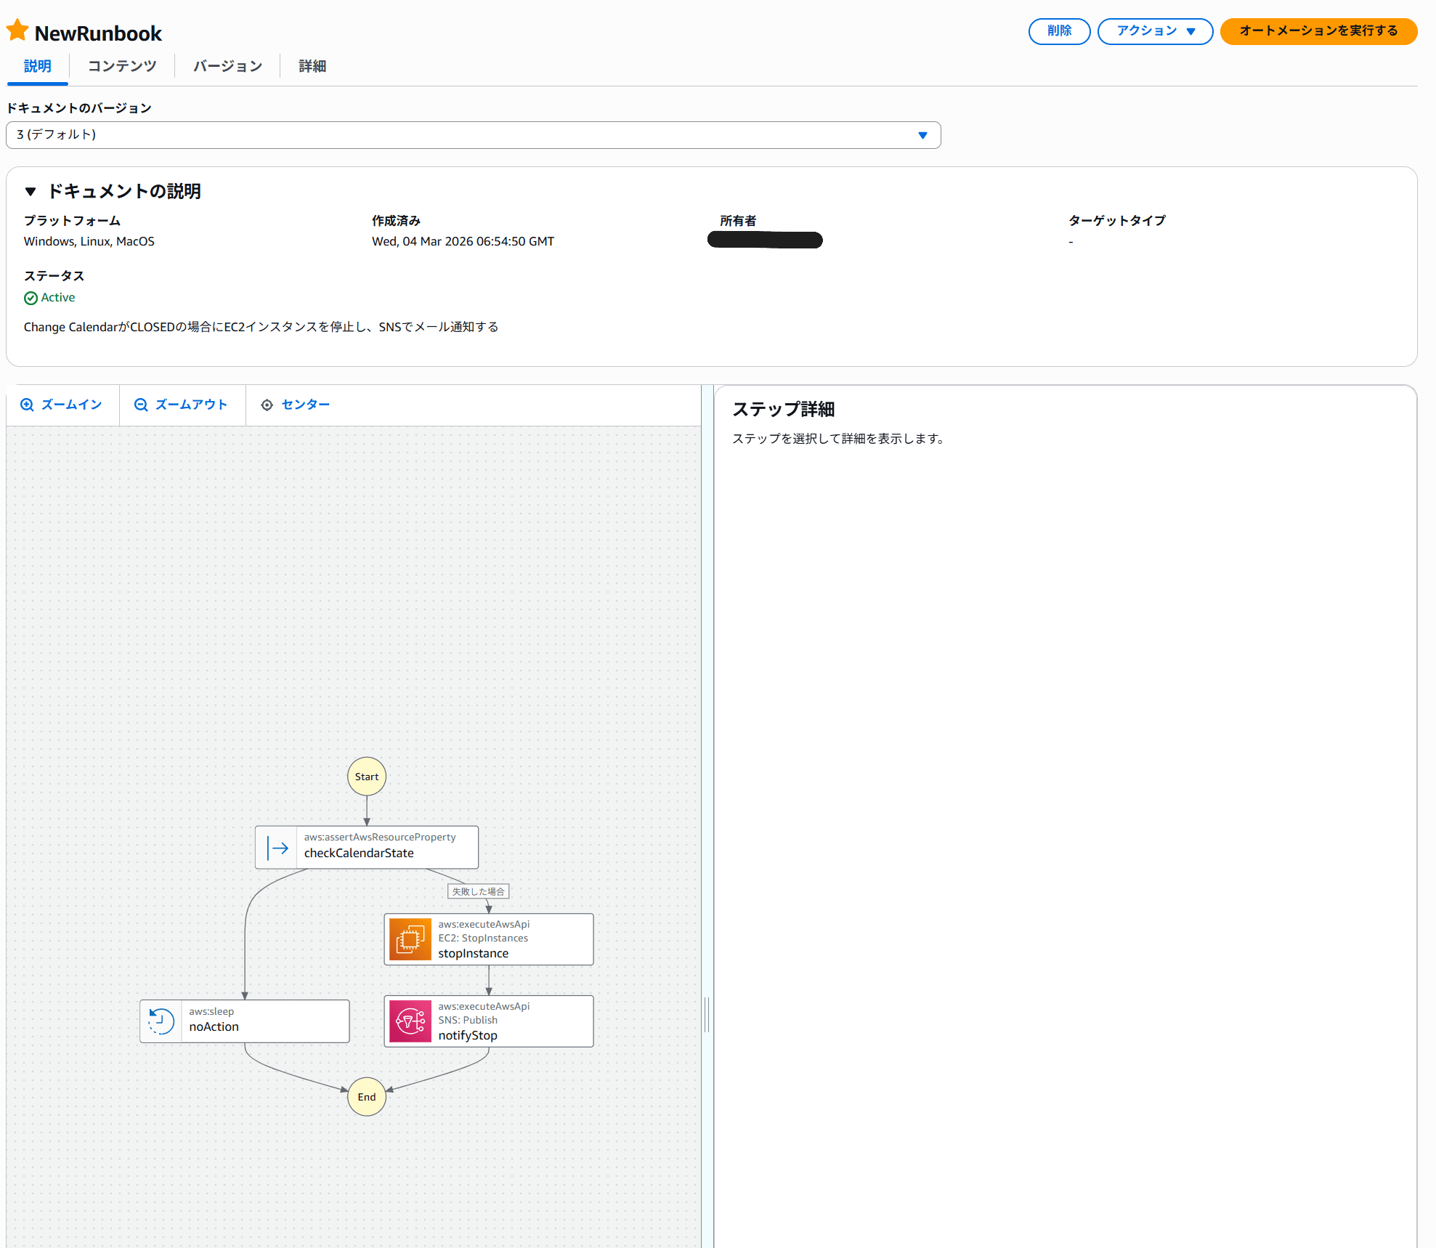The width and height of the screenshot is (1436, 1248).
Task: Click the aws:sleep clock icon
Action: tap(161, 1021)
